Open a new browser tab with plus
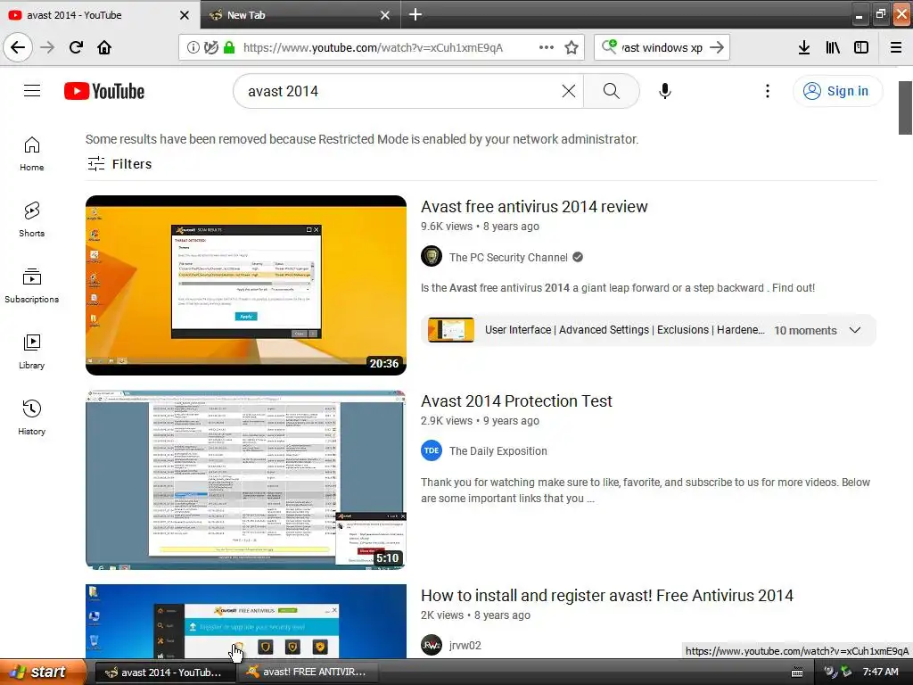Viewport: 913px width, 685px height. [415, 14]
